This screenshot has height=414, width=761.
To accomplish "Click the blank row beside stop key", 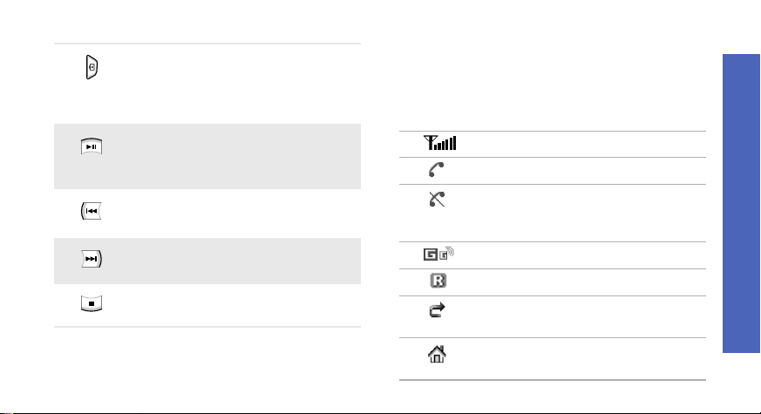I will [207, 305].
